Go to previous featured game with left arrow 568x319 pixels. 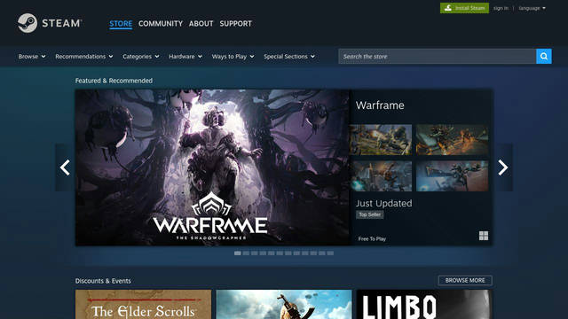point(65,167)
